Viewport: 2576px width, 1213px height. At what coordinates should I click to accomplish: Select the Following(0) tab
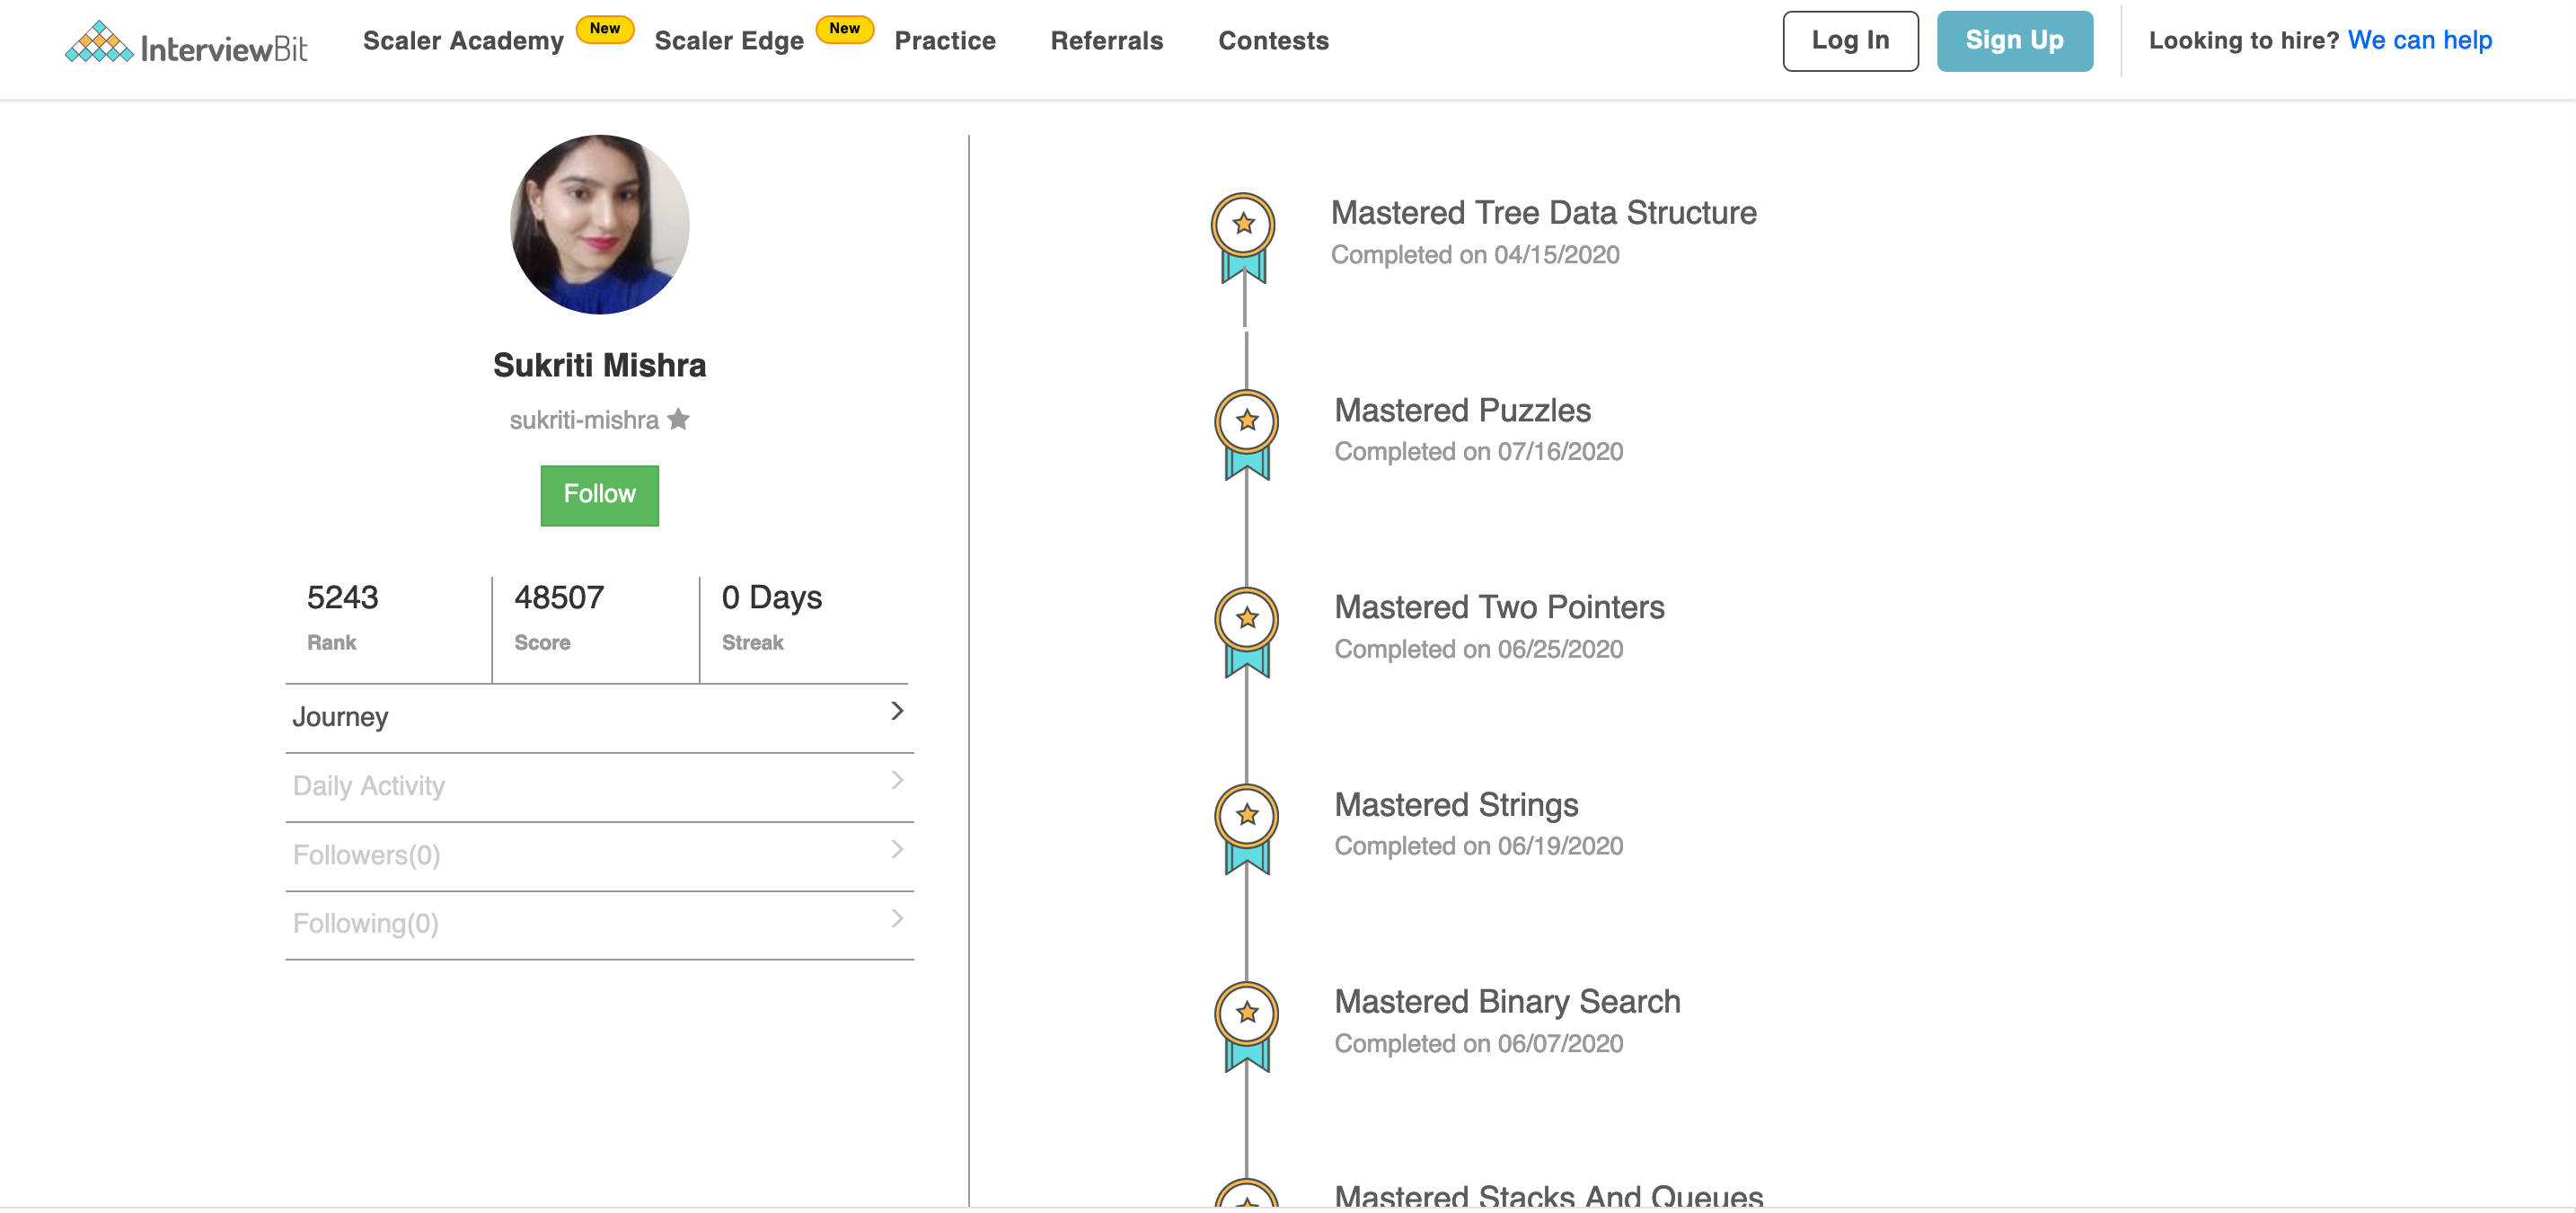[600, 925]
